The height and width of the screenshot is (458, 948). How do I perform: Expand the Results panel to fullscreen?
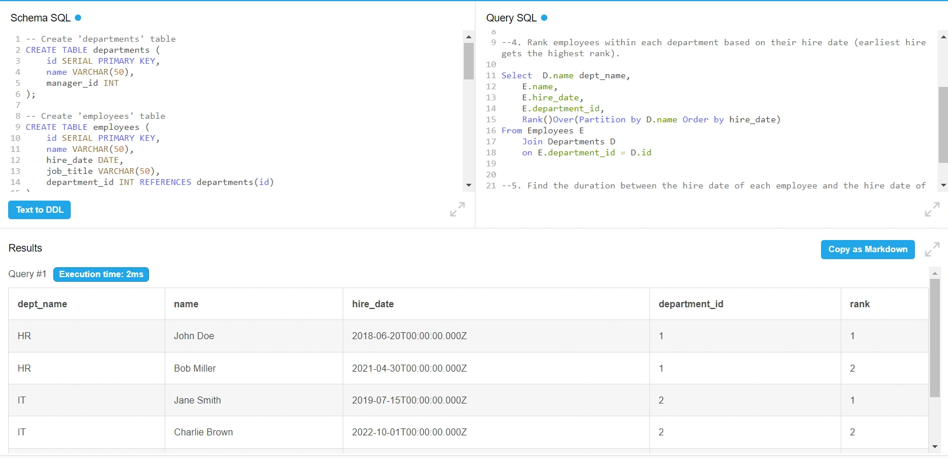click(x=932, y=249)
